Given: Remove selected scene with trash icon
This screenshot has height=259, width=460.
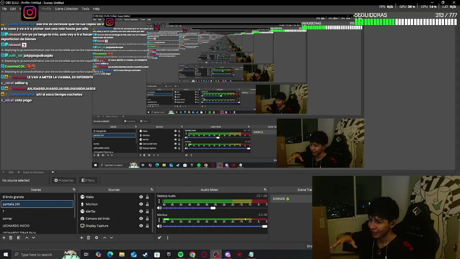Looking at the screenshot, I should (10, 238).
